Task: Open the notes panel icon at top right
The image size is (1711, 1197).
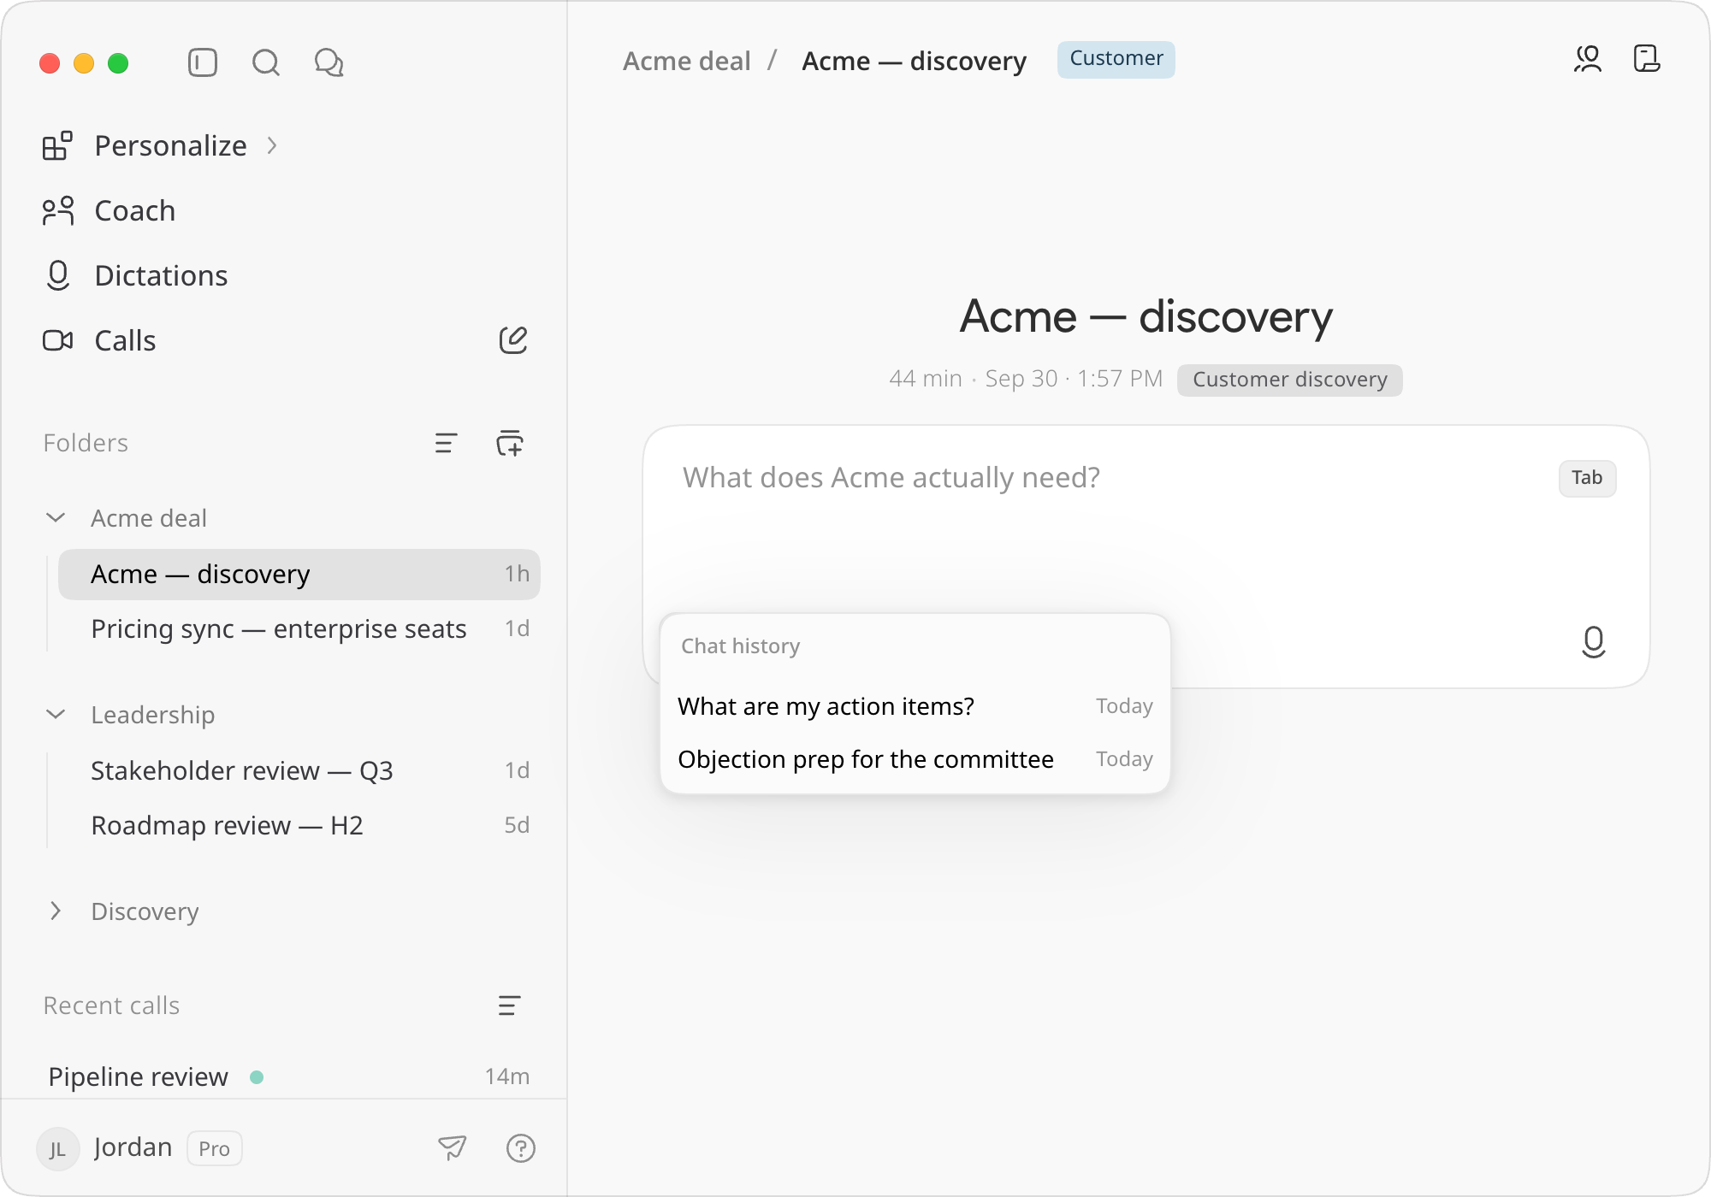Action: pos(1647,59)
